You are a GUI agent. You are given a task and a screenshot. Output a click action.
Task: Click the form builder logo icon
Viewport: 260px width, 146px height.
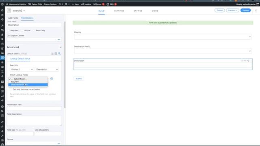click(9, 11)
